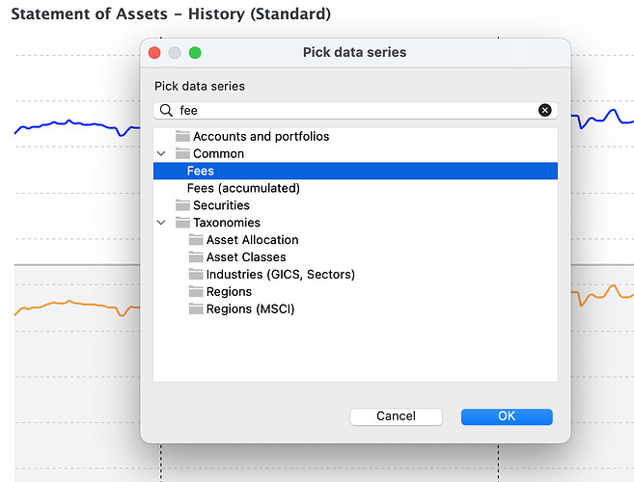
Task: Click the green zoom window button
Action: 195,53
